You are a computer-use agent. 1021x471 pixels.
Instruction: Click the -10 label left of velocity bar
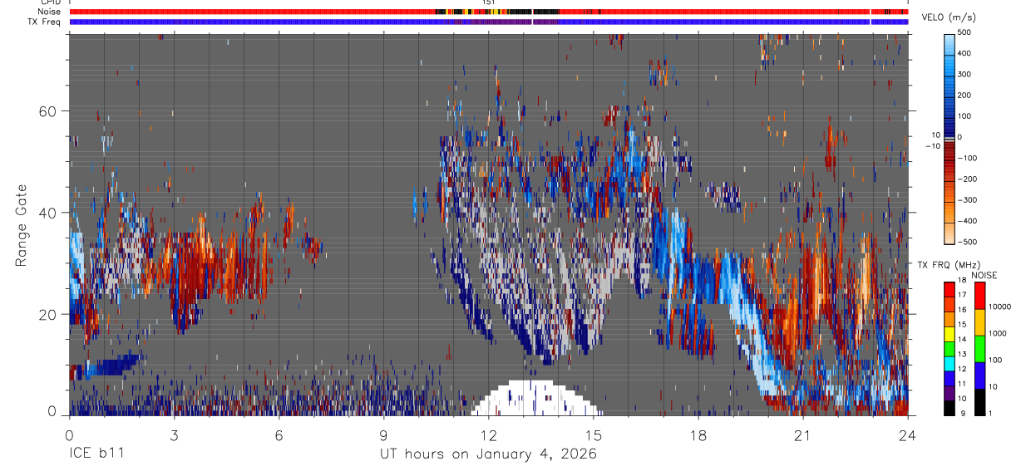click(x=934, y=146)
